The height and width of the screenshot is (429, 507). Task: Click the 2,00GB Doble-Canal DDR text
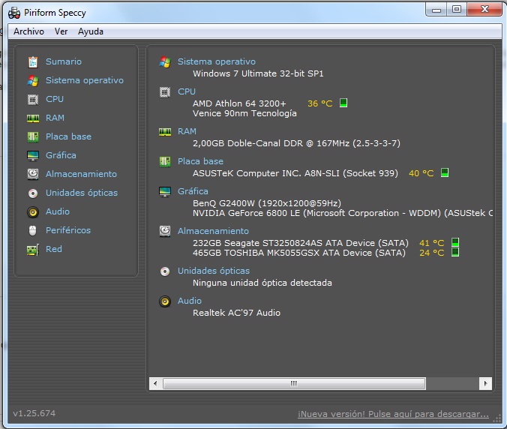click(296, 143)
